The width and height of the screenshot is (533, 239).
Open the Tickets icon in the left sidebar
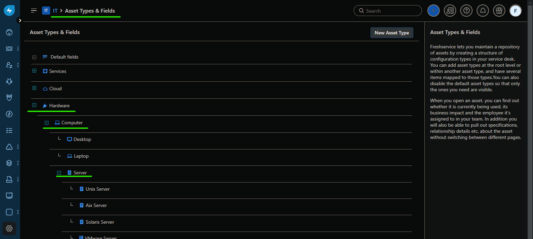(9, 48)
